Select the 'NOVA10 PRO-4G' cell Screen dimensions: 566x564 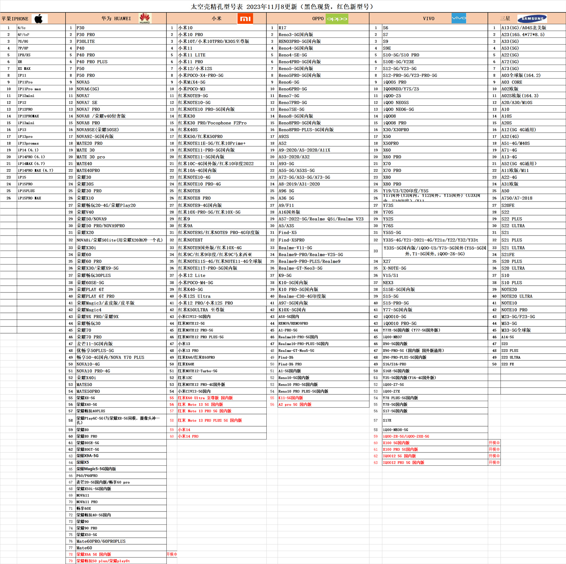[121, 371]
